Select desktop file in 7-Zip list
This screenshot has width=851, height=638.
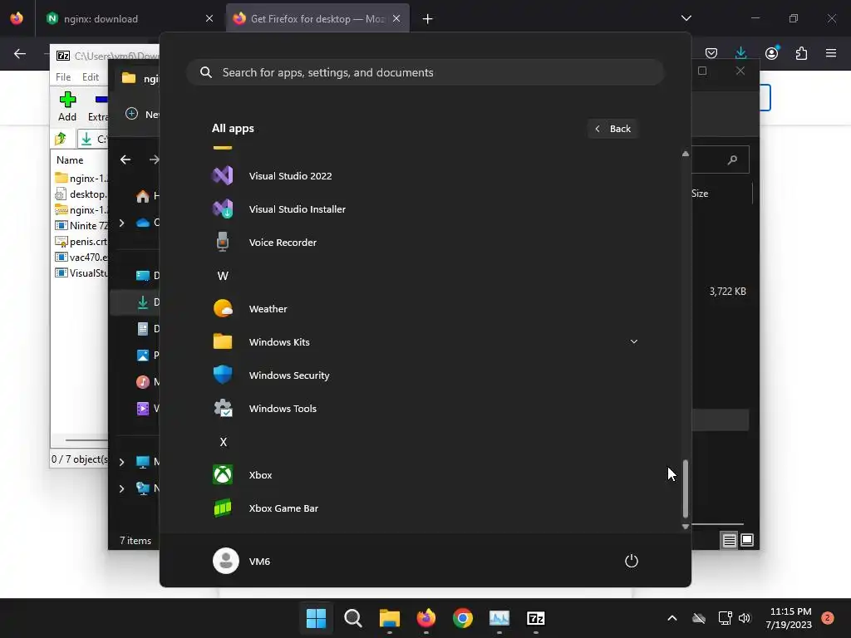point(81,194)
